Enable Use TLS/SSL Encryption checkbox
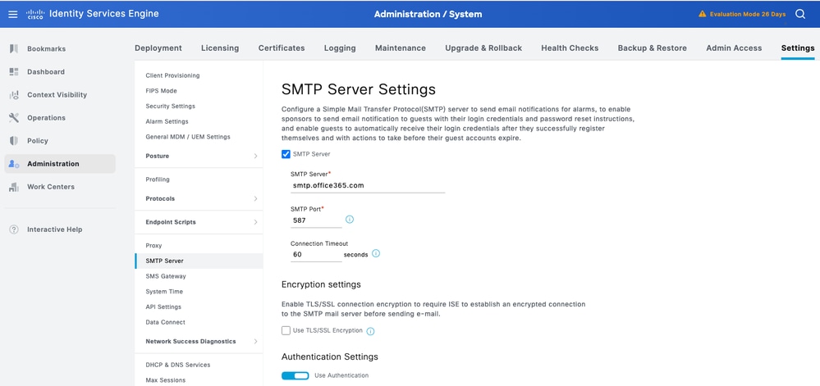 (286, 330)
